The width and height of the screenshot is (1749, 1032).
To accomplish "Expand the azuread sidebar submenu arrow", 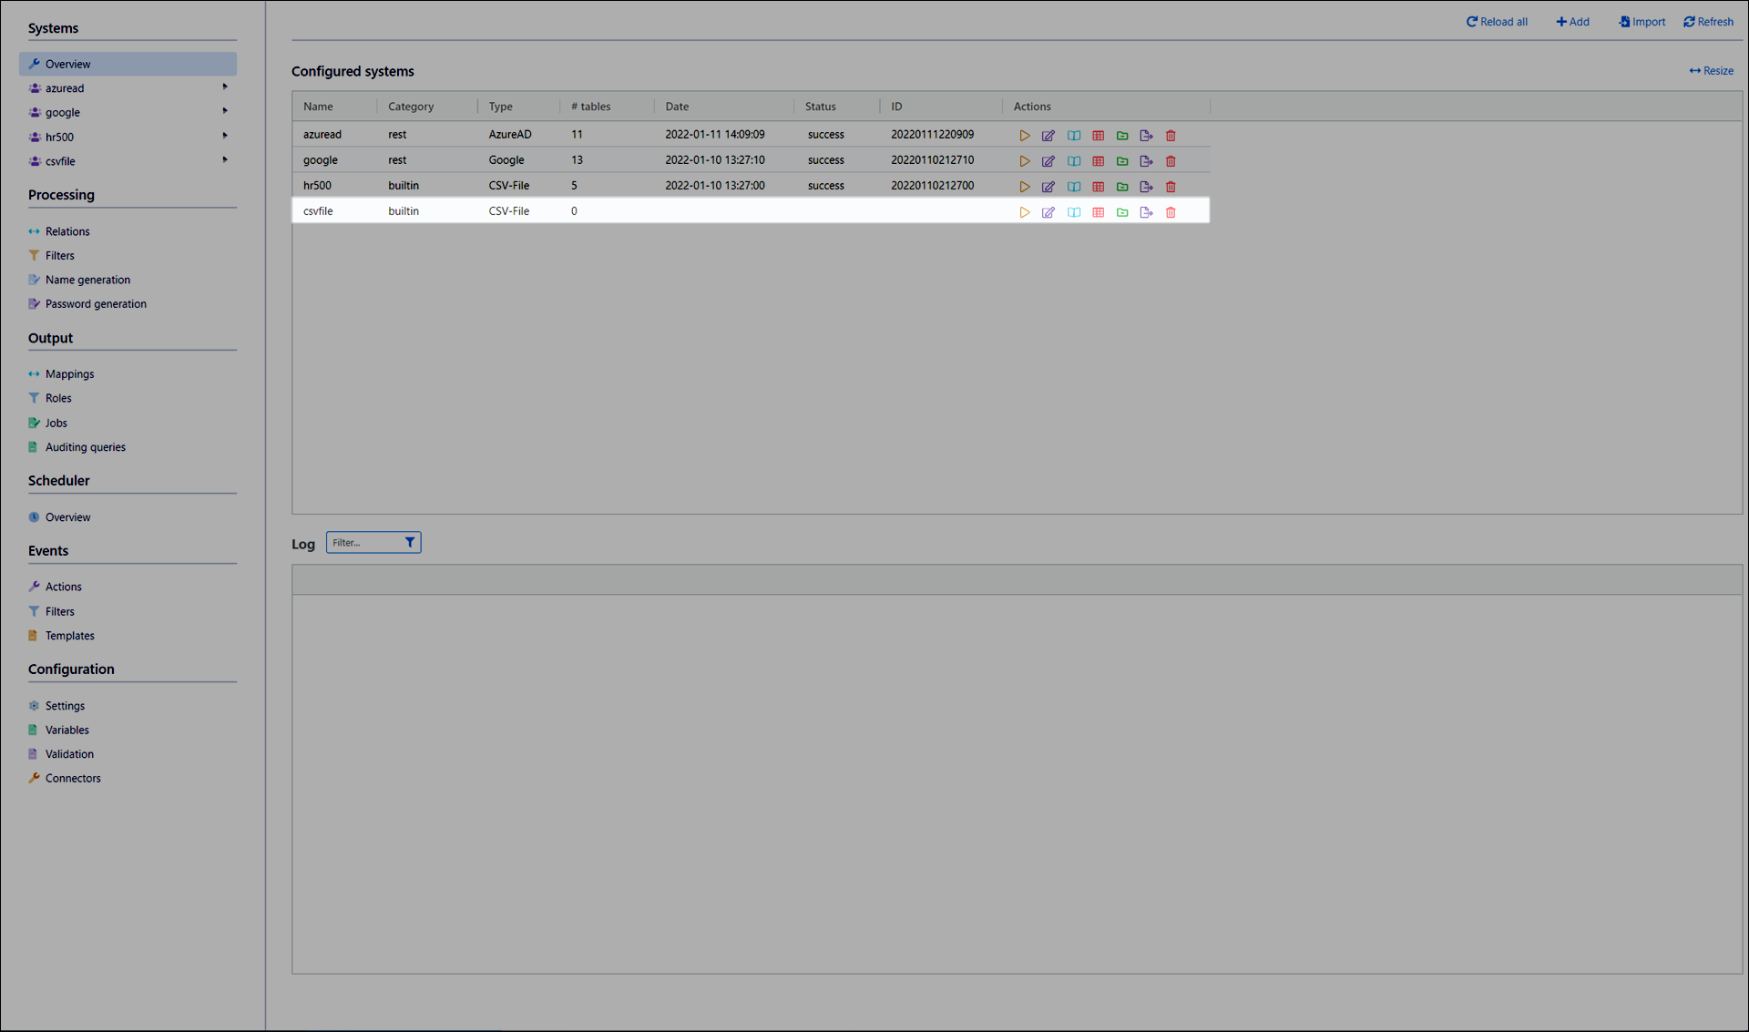I will pos(225,87).
